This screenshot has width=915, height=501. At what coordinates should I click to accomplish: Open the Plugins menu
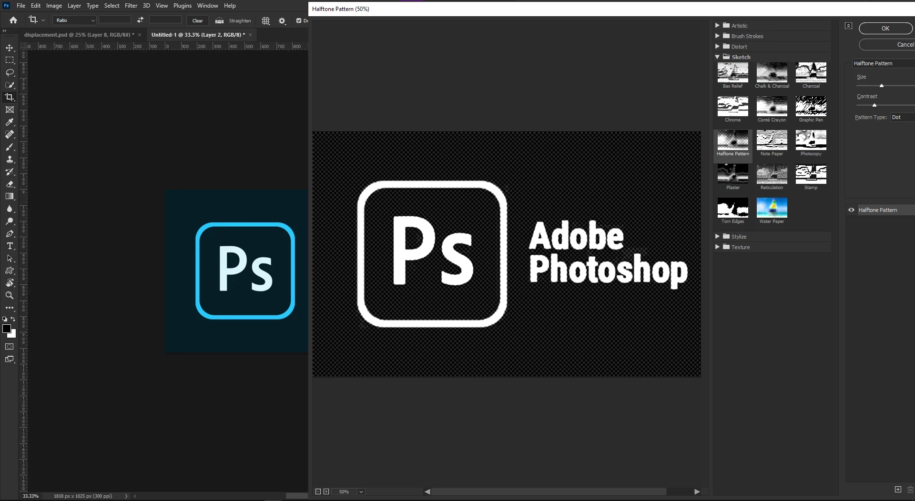[x=183, y=6]
